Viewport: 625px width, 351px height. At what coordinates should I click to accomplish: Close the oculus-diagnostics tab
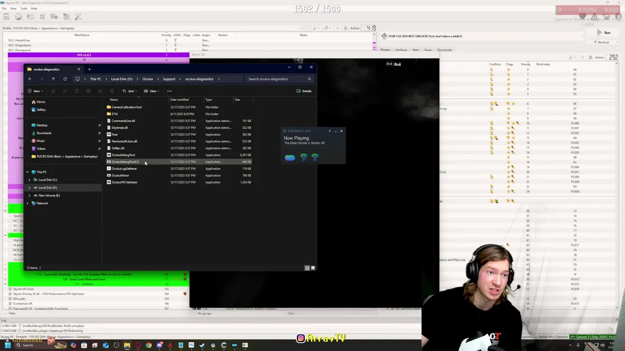[x=79, y=69]
